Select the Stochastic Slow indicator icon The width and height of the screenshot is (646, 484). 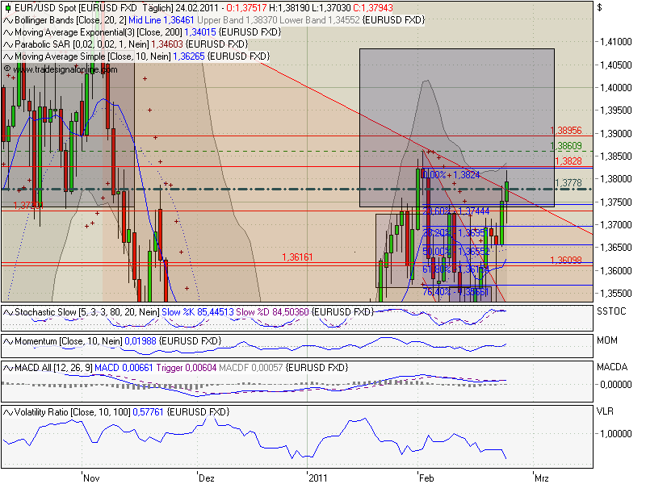(x=8, y=313)
